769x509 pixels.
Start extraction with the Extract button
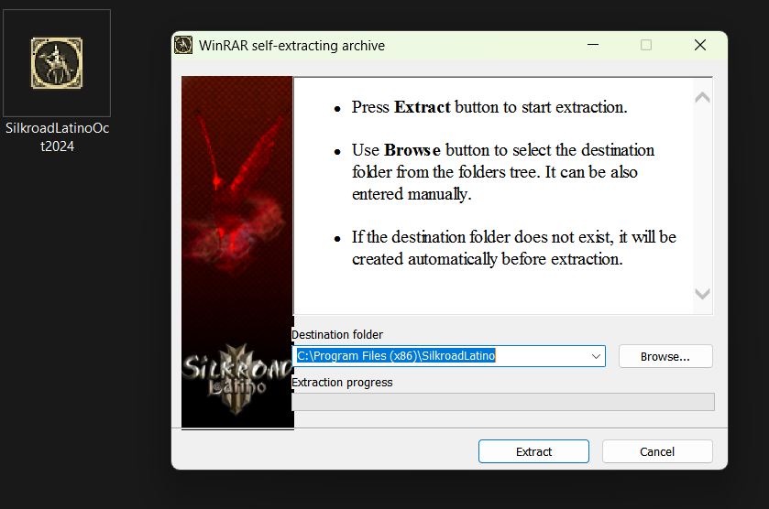click(533, 451)
